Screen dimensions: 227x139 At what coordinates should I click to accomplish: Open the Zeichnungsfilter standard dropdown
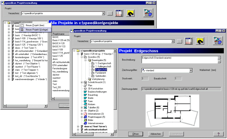point(191,70)
